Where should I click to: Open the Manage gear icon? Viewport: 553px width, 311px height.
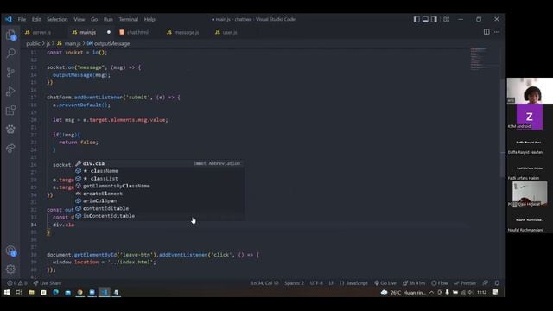(x=10, y=269)
